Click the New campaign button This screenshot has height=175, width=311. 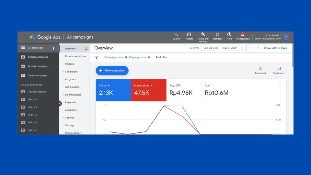(x=112, y=71)
